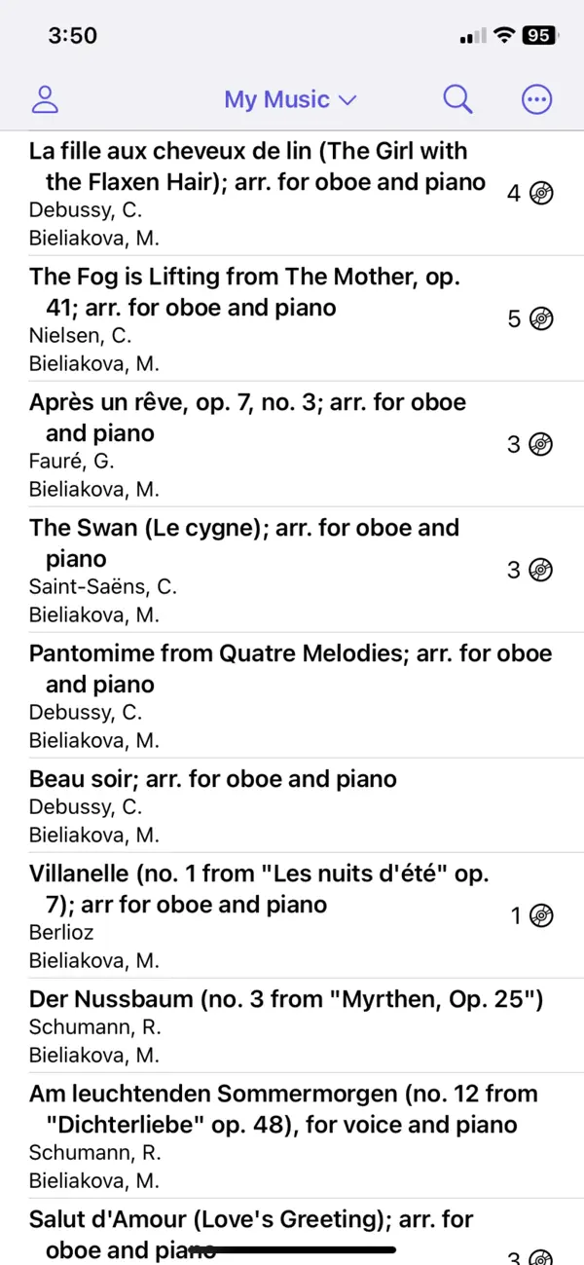Select Pantomime from Quatre Melodies
Image resolution: width=584 pixels, height=1265 pixels.
coord(290,669)
